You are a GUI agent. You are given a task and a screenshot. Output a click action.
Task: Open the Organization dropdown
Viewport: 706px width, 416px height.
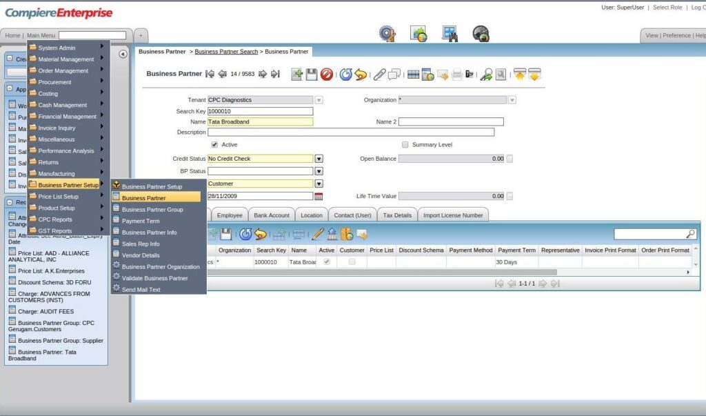(x=512, y=99)
